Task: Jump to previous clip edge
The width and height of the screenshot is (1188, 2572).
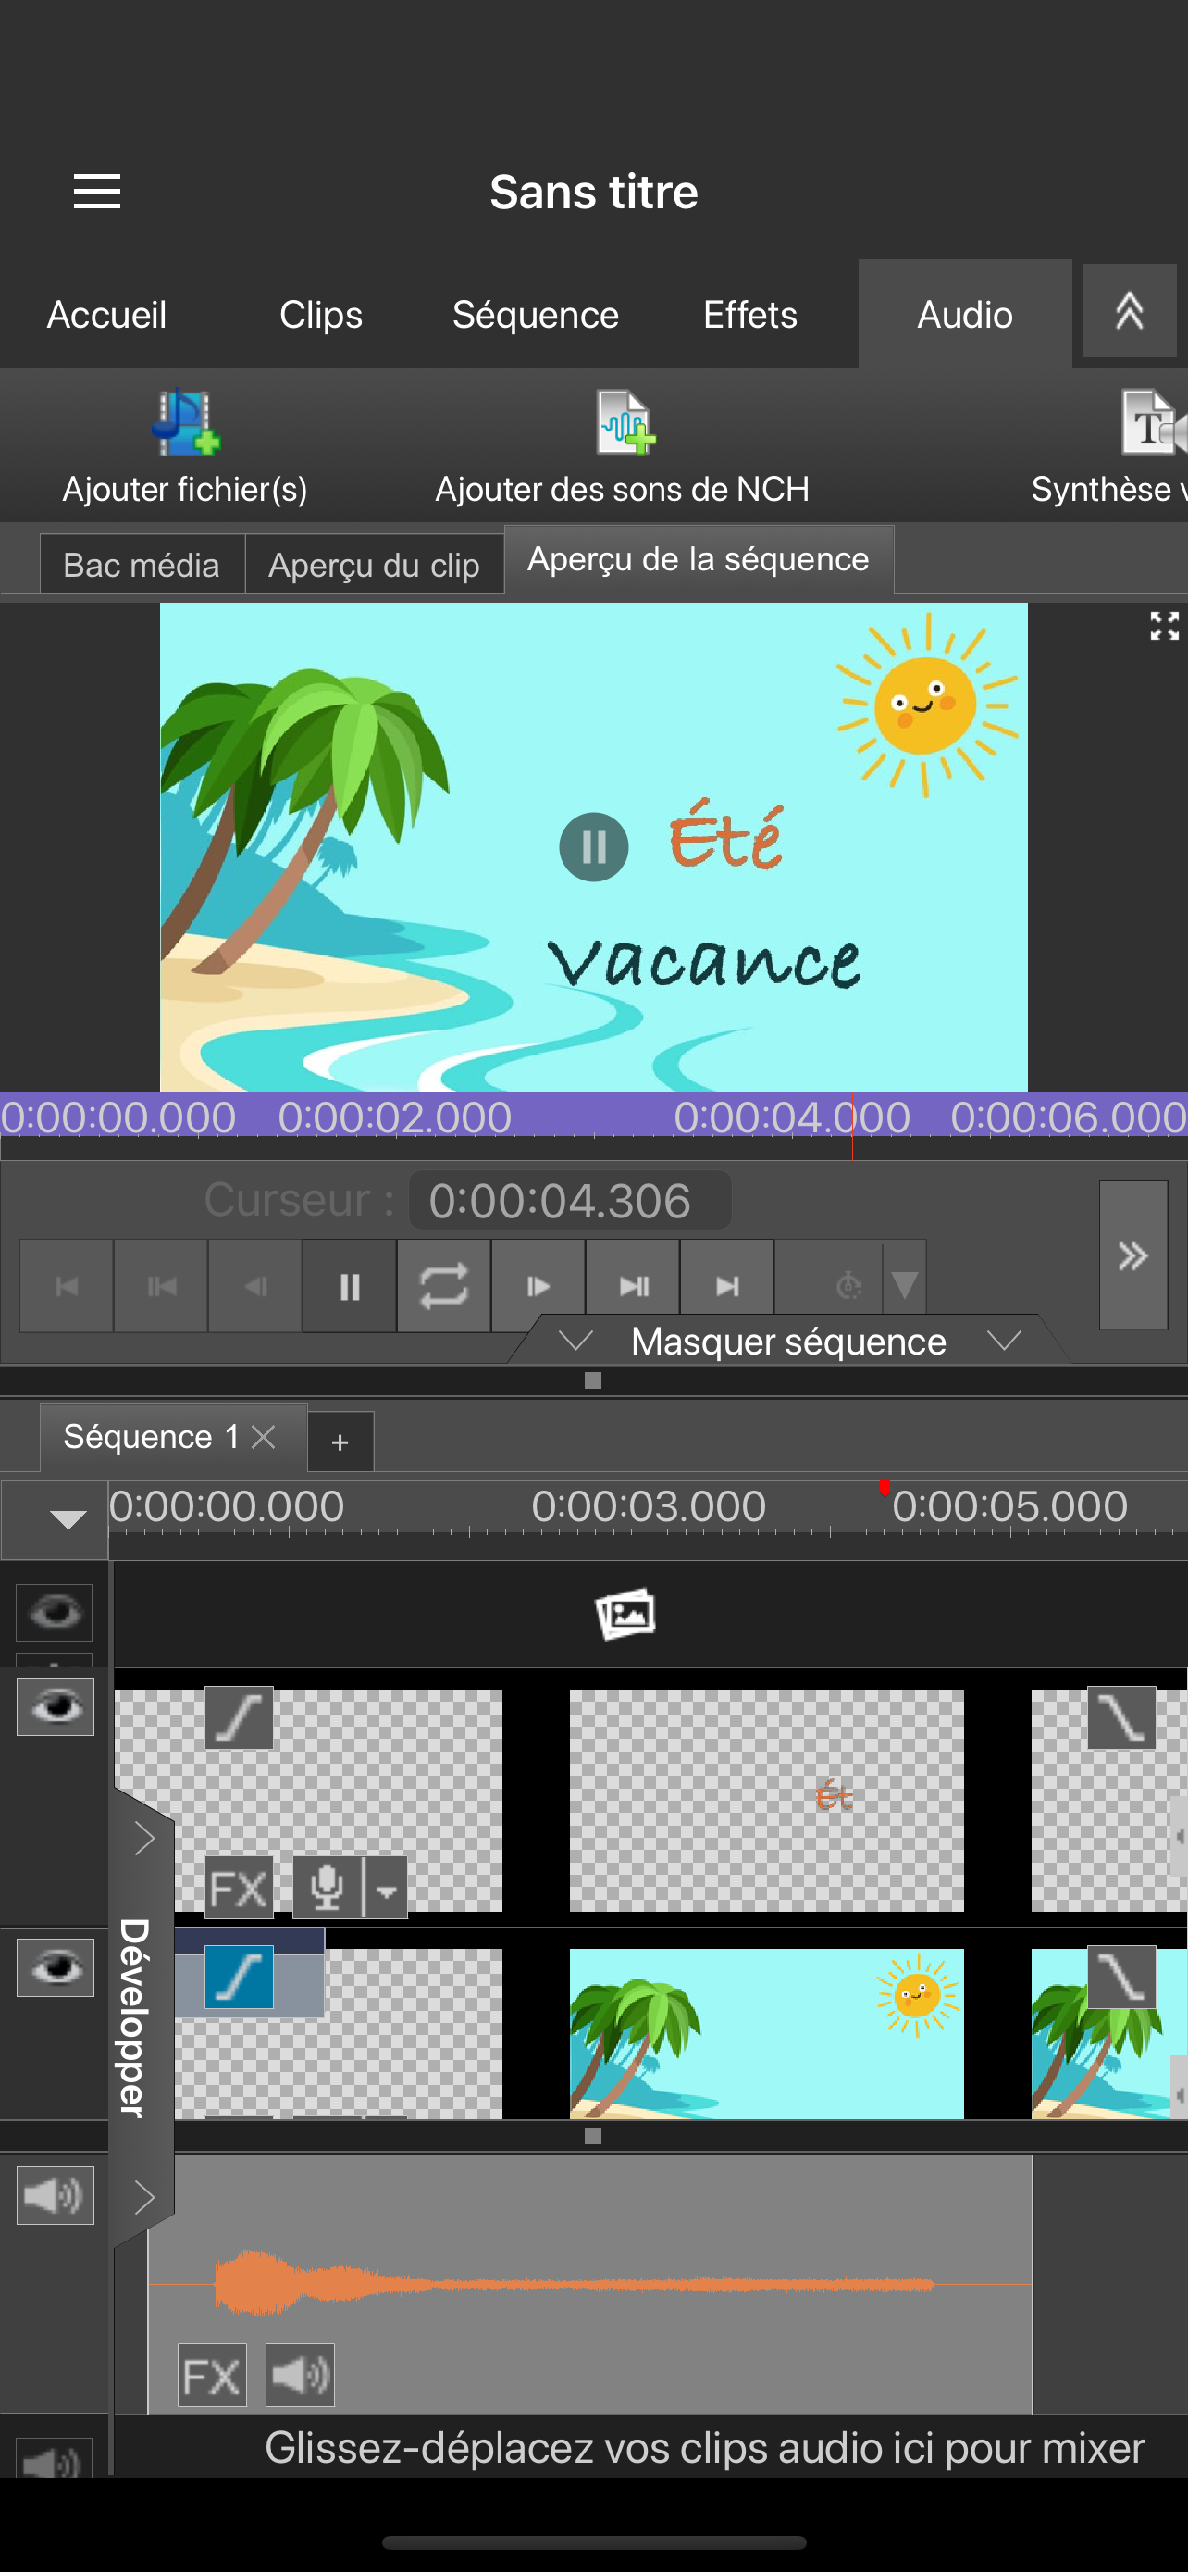Action: (x=161, y=1286)
